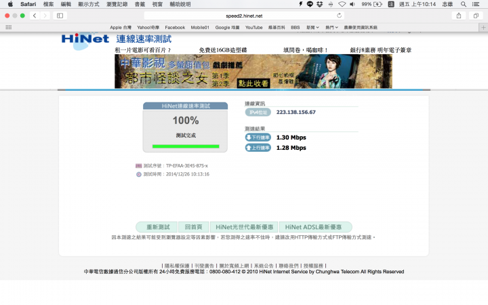Click the 下行速率 download badge

258,137
